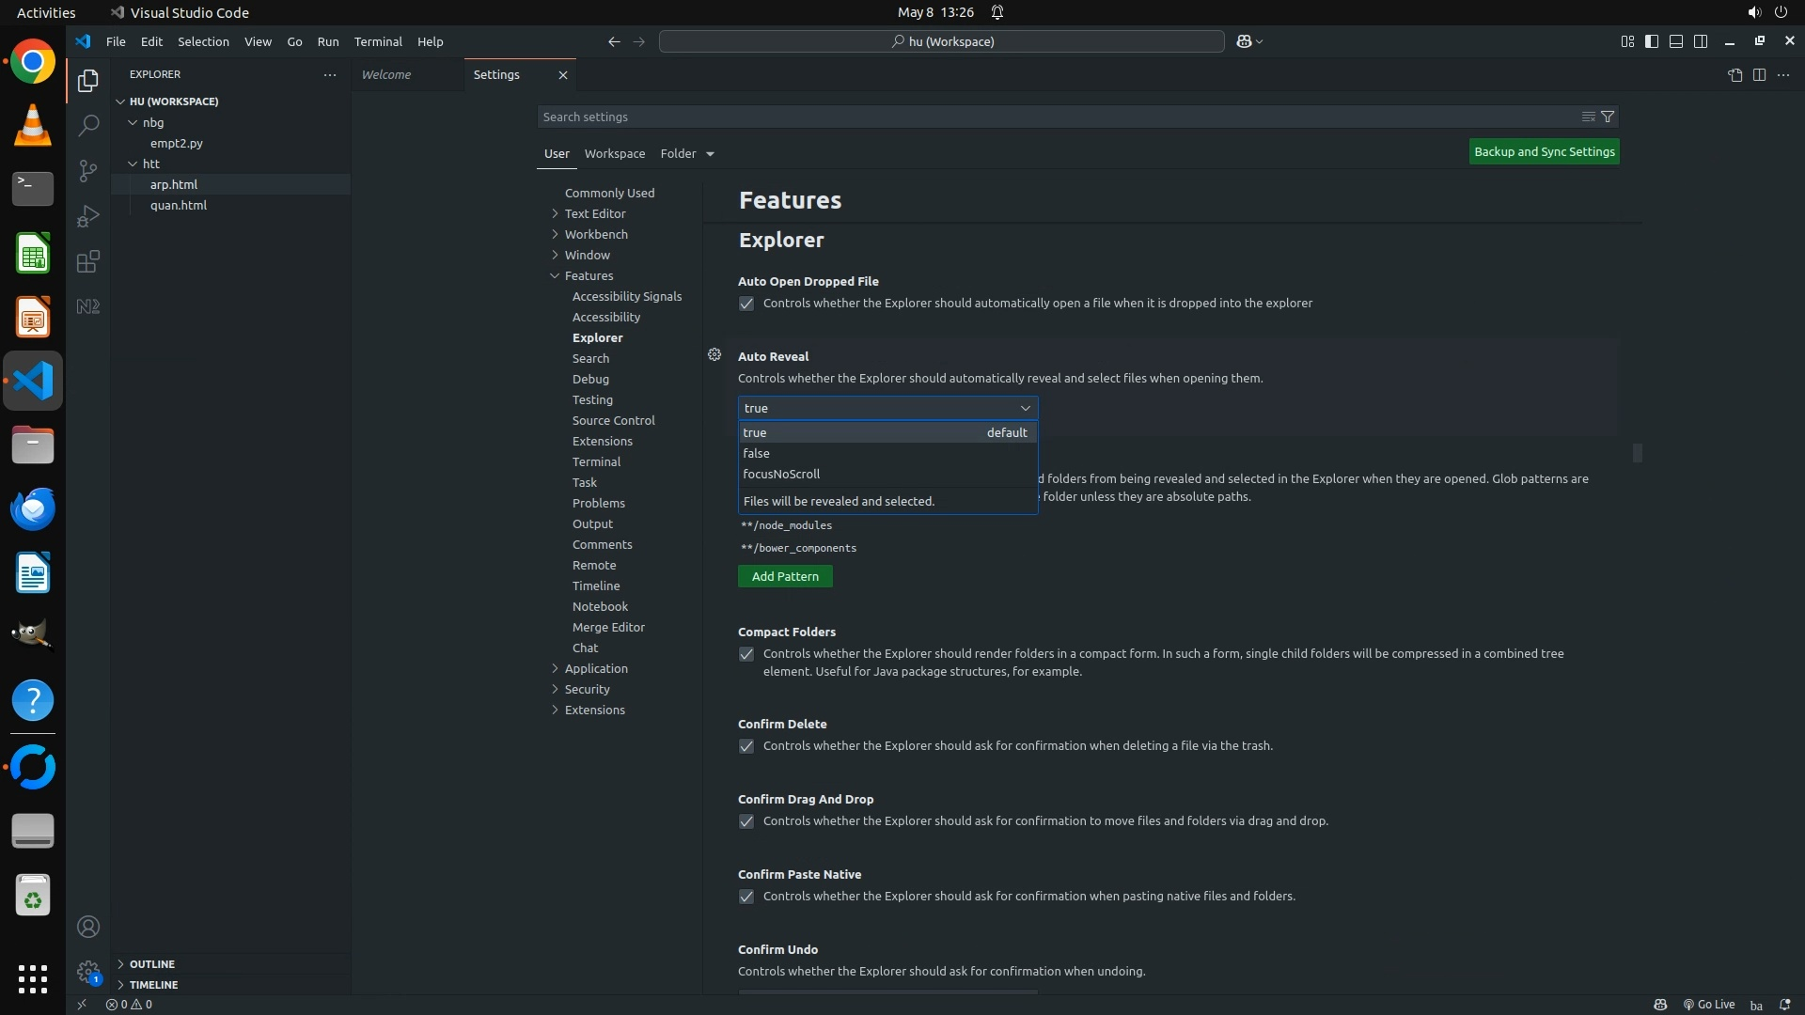Click Backup and Sync Settings button
1805x1015 pixels.
pos(1544,151)
